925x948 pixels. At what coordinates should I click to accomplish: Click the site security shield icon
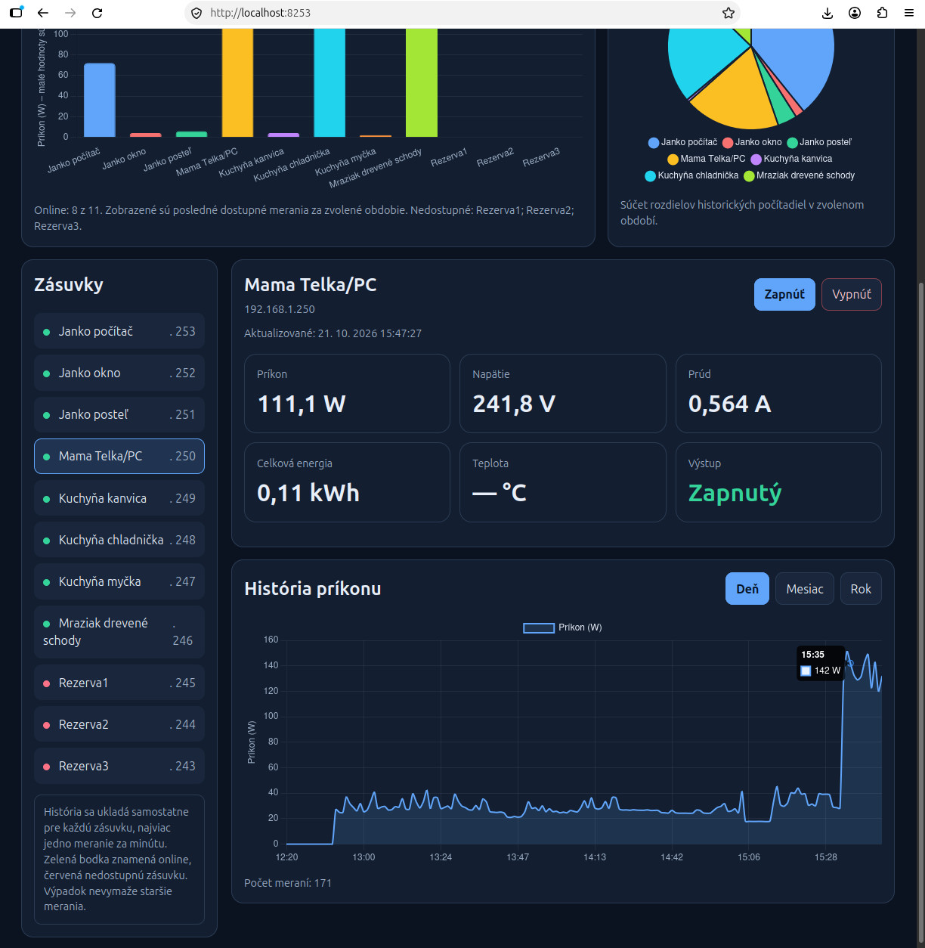pyautogui.click(x=196, y=13)
